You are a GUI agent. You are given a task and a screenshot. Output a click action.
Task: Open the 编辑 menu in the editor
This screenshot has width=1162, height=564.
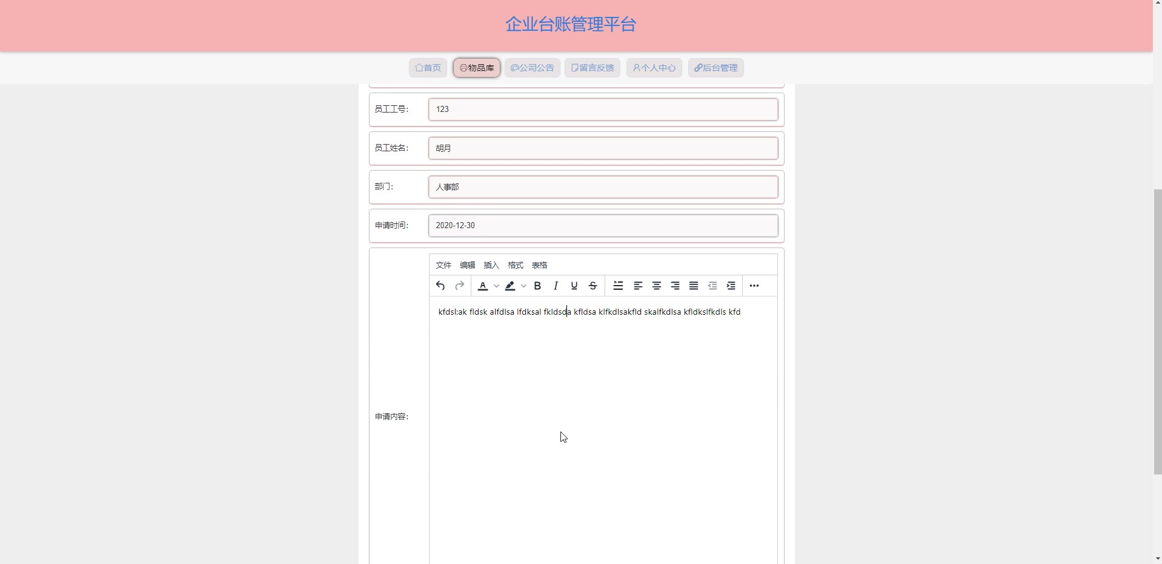coord(468,265)
